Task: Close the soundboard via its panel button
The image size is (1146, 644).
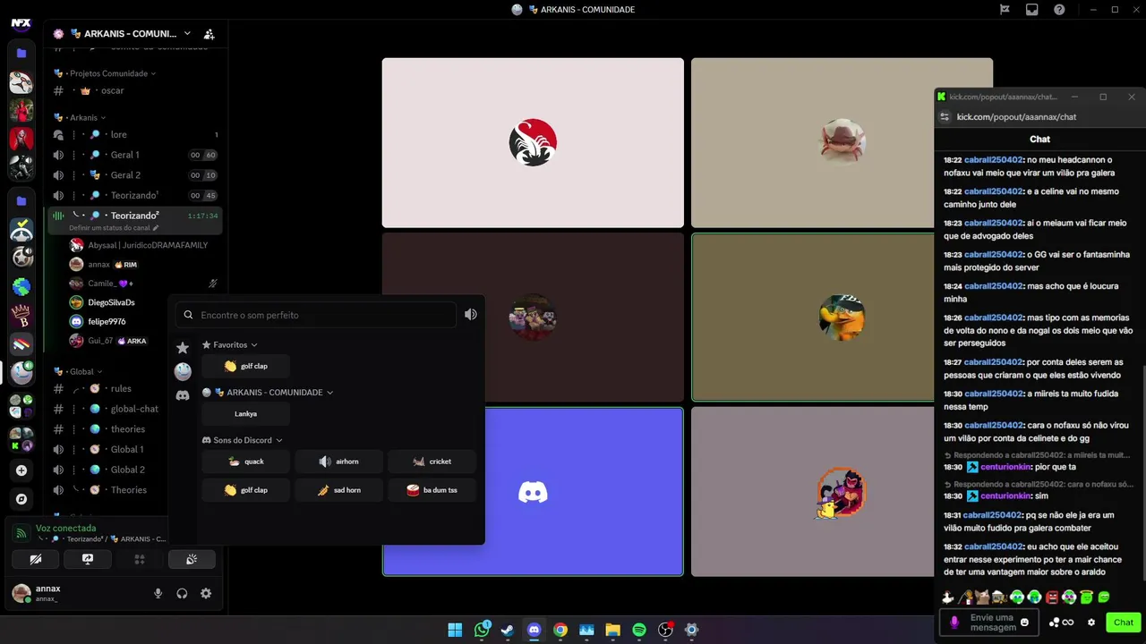Action: (x=192, y=559)
